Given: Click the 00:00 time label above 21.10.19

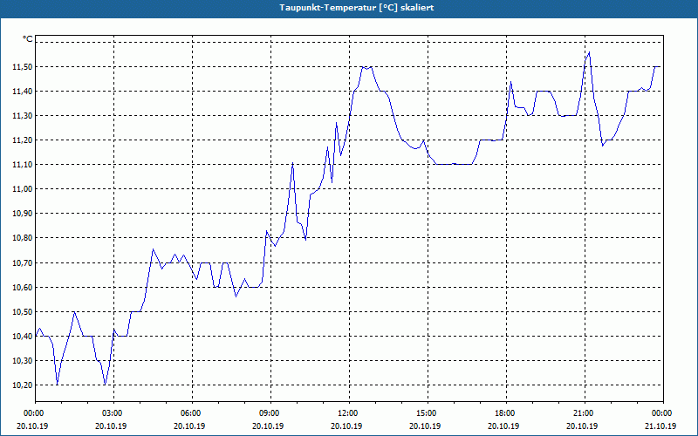Looking at the screenshot, I should (663, 413).
